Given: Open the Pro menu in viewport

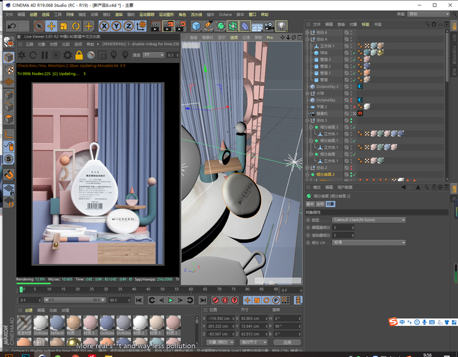Looking at the screenshot, I should click(270, 37).
